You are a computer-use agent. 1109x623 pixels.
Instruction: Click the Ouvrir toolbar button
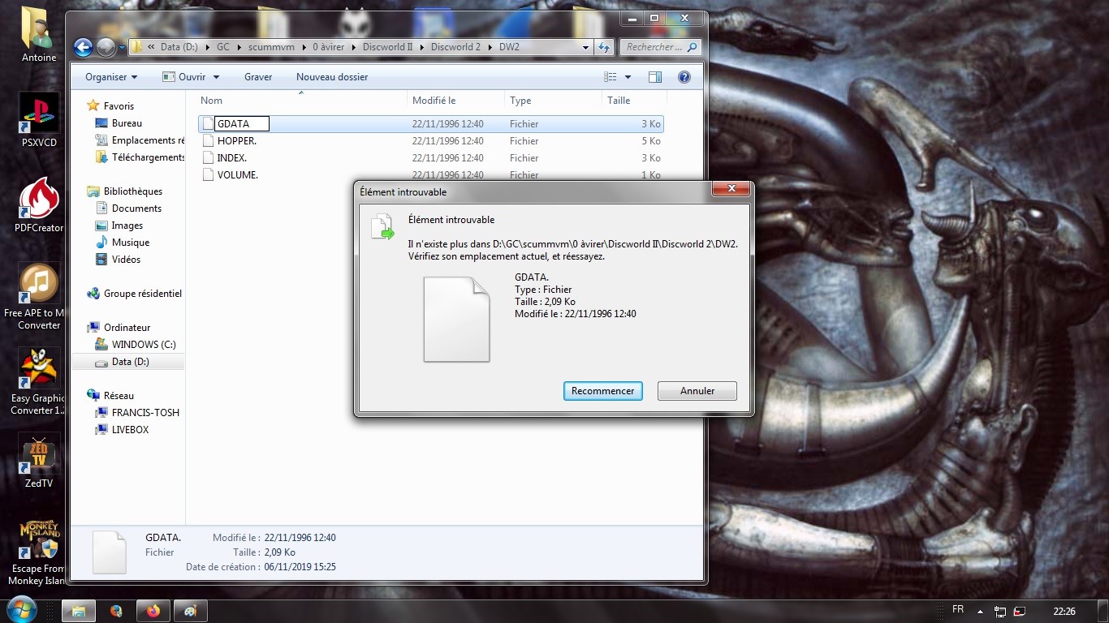pyautogui.click(x=185, y=77)
